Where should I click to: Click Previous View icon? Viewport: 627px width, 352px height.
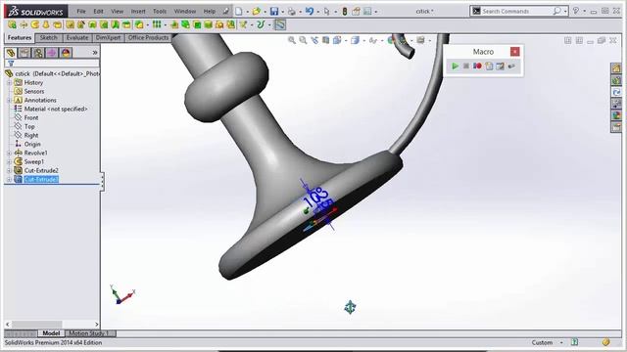tap(314, 40)
